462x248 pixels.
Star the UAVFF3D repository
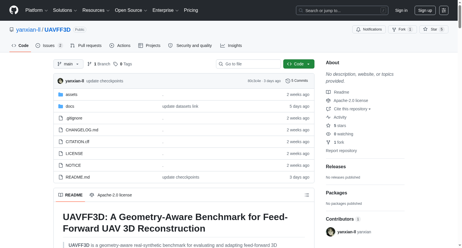tap(434, 29)
